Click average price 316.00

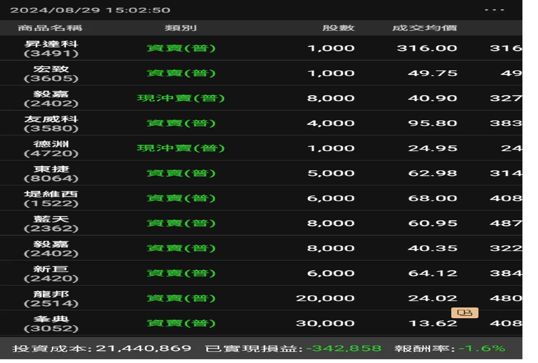click(x=427, y=48)
